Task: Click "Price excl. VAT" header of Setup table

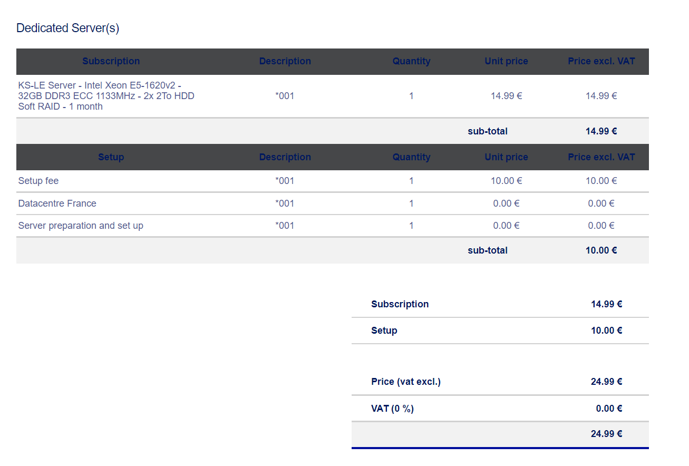Action: click(601, 157)
